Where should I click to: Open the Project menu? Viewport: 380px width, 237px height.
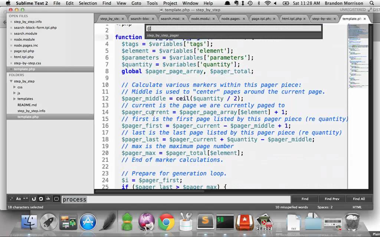click(170, 3)
